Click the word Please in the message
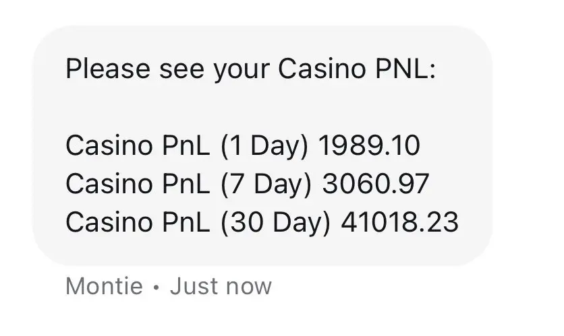This screenshot has height=336, width=564. (108, 69)
